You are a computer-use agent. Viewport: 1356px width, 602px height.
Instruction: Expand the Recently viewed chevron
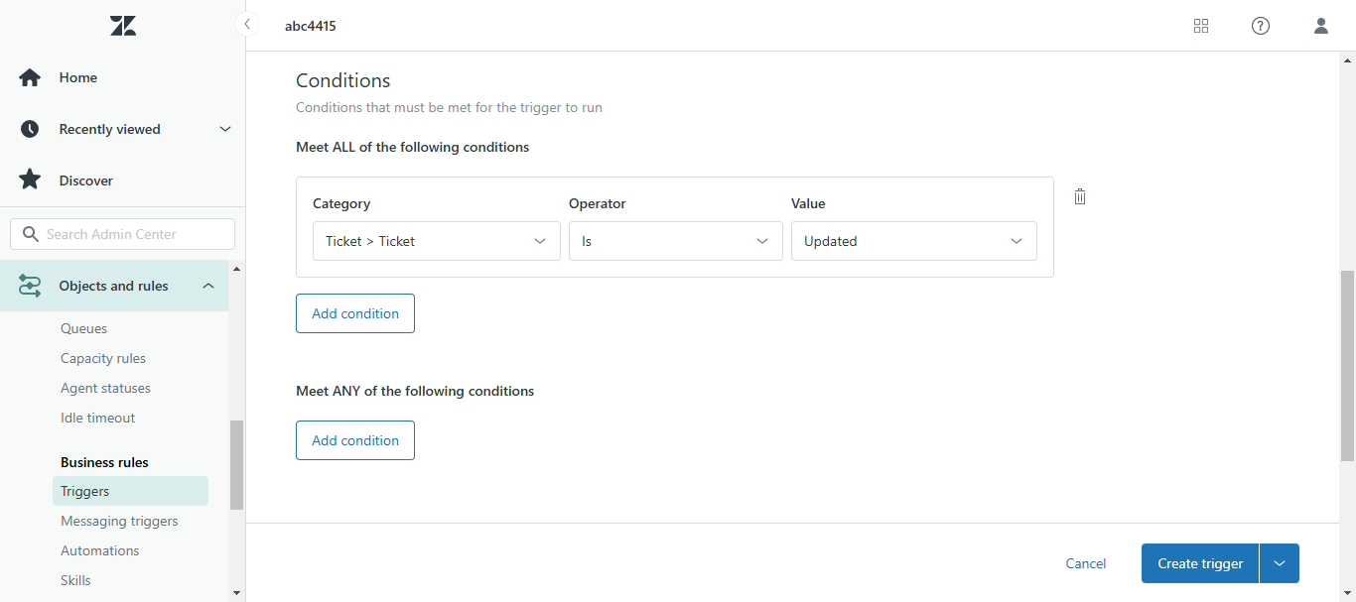[225, 129]
